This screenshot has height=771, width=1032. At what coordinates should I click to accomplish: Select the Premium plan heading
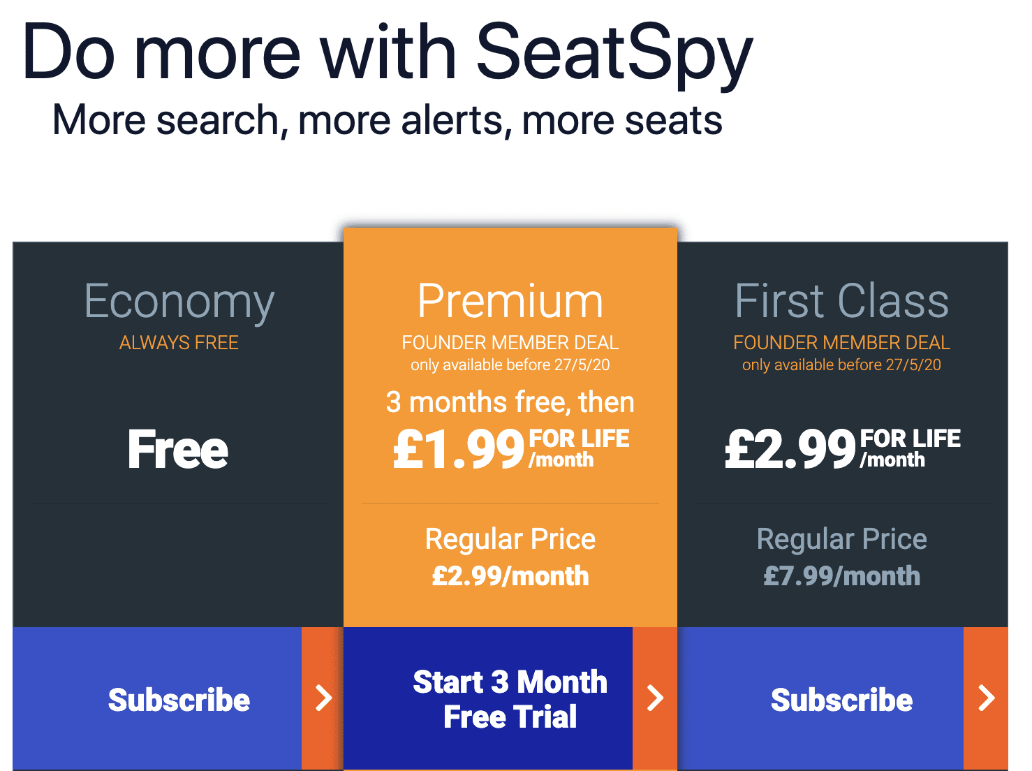510,302
